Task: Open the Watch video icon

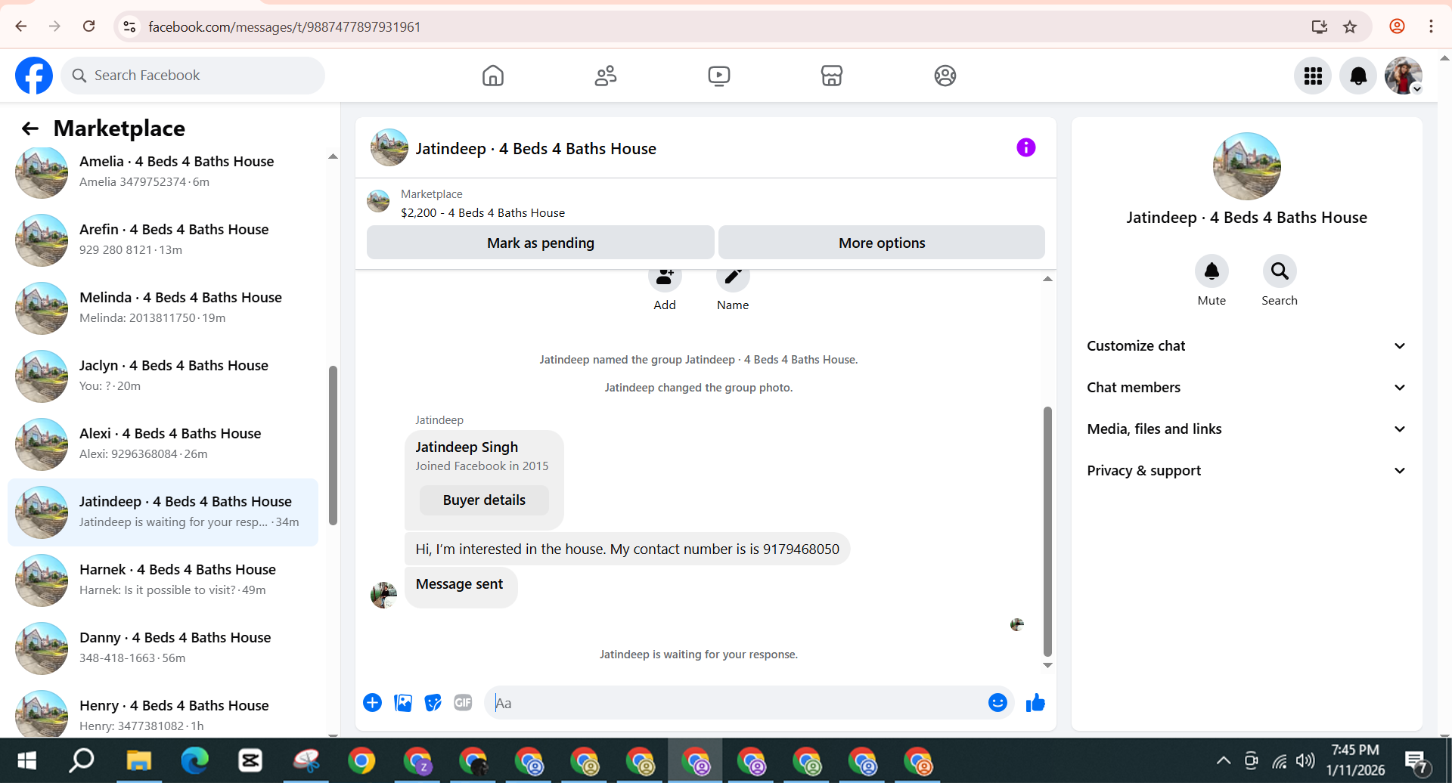Action: pos(719,76)
